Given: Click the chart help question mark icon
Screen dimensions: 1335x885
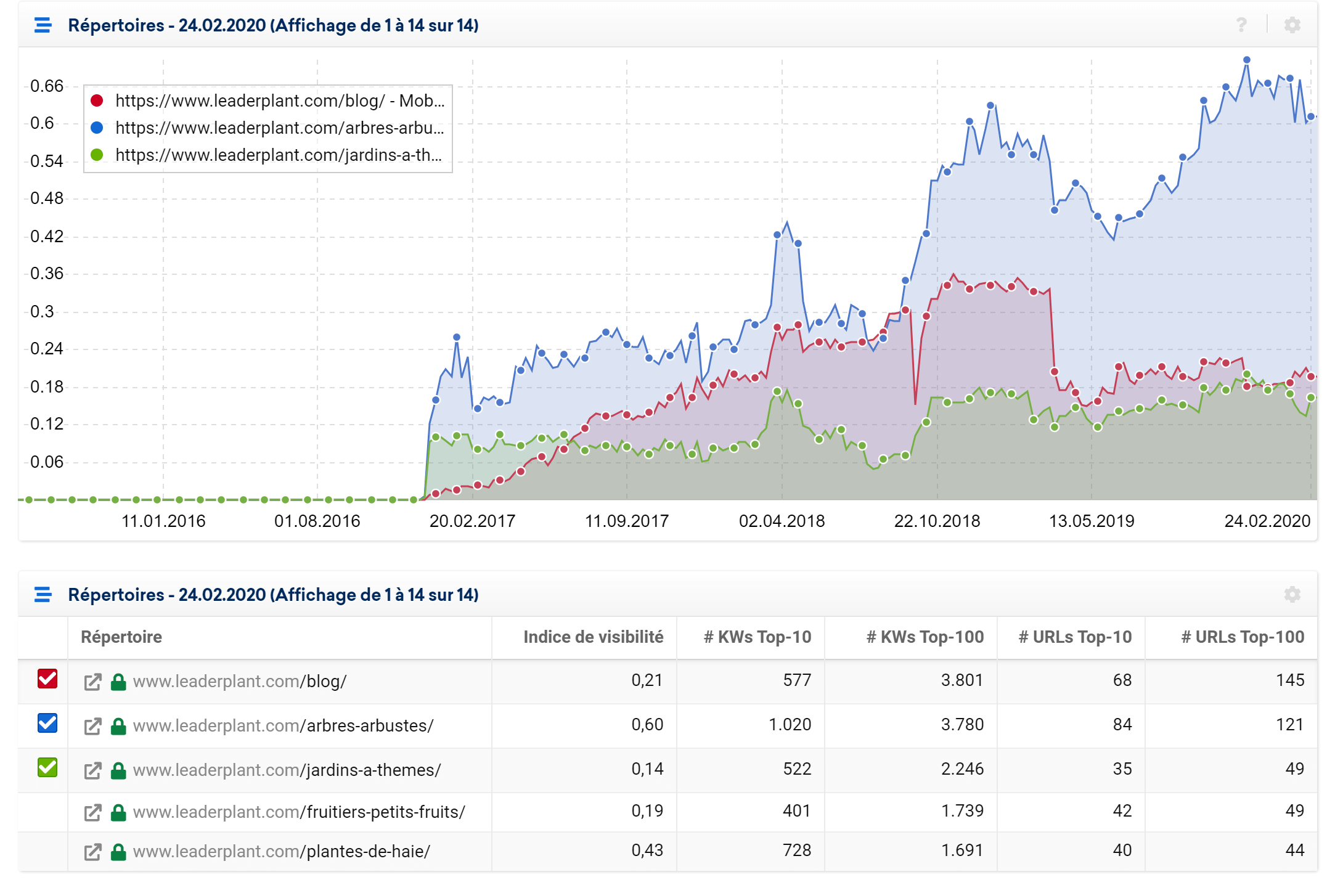Looking at the screenshot, I should 1241,25.
